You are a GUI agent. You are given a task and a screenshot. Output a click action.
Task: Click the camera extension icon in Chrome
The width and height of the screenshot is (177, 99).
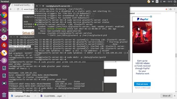pos(170,9)
